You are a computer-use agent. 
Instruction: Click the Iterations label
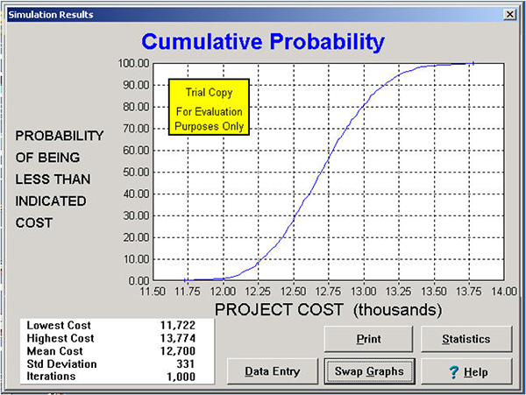[x=51, y=376]
